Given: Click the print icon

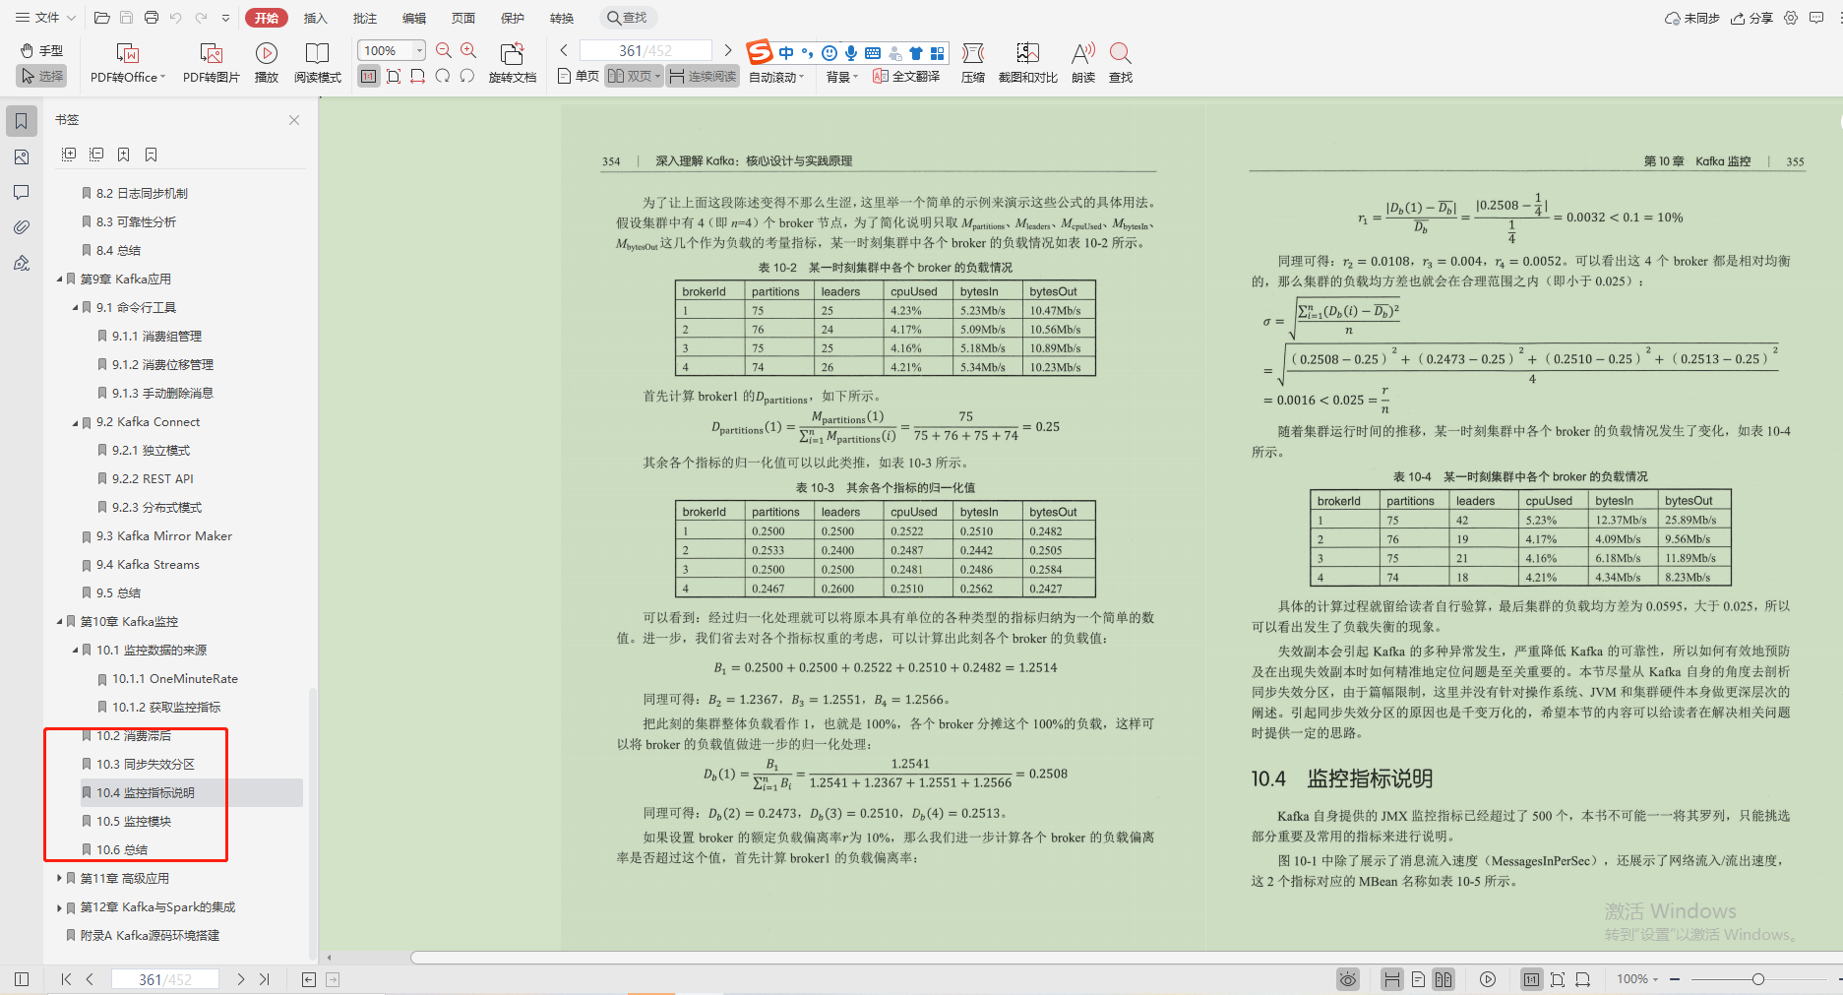Looking at the screenshot, I should 151,18.
